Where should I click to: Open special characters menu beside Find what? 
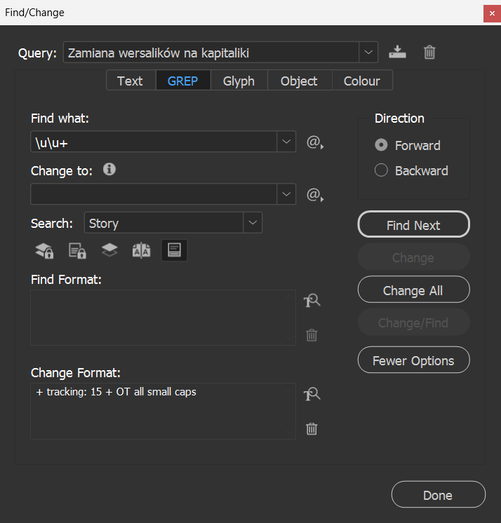tap(314, 142)
